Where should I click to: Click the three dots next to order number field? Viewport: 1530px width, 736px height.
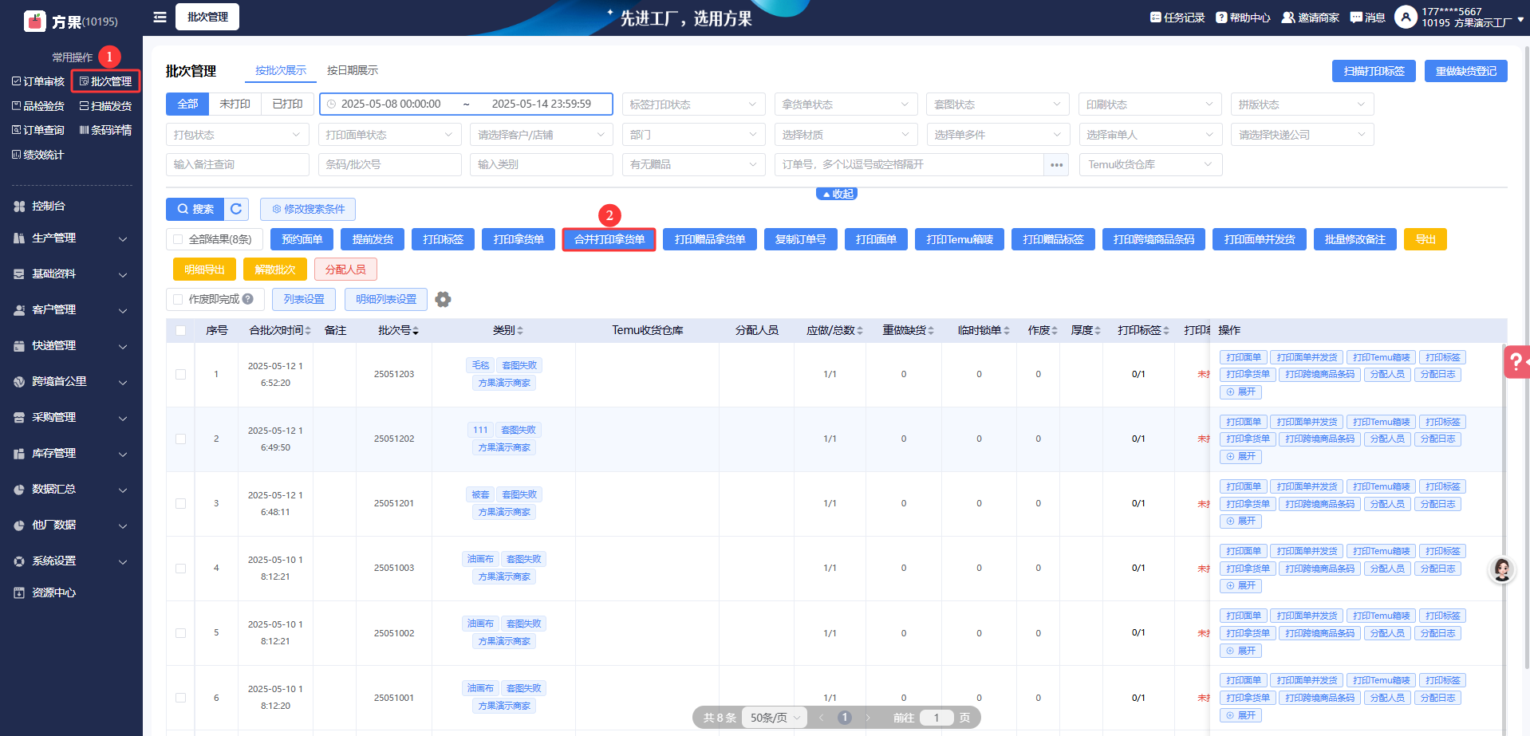pyautogui.click(x=1056, y=165)
